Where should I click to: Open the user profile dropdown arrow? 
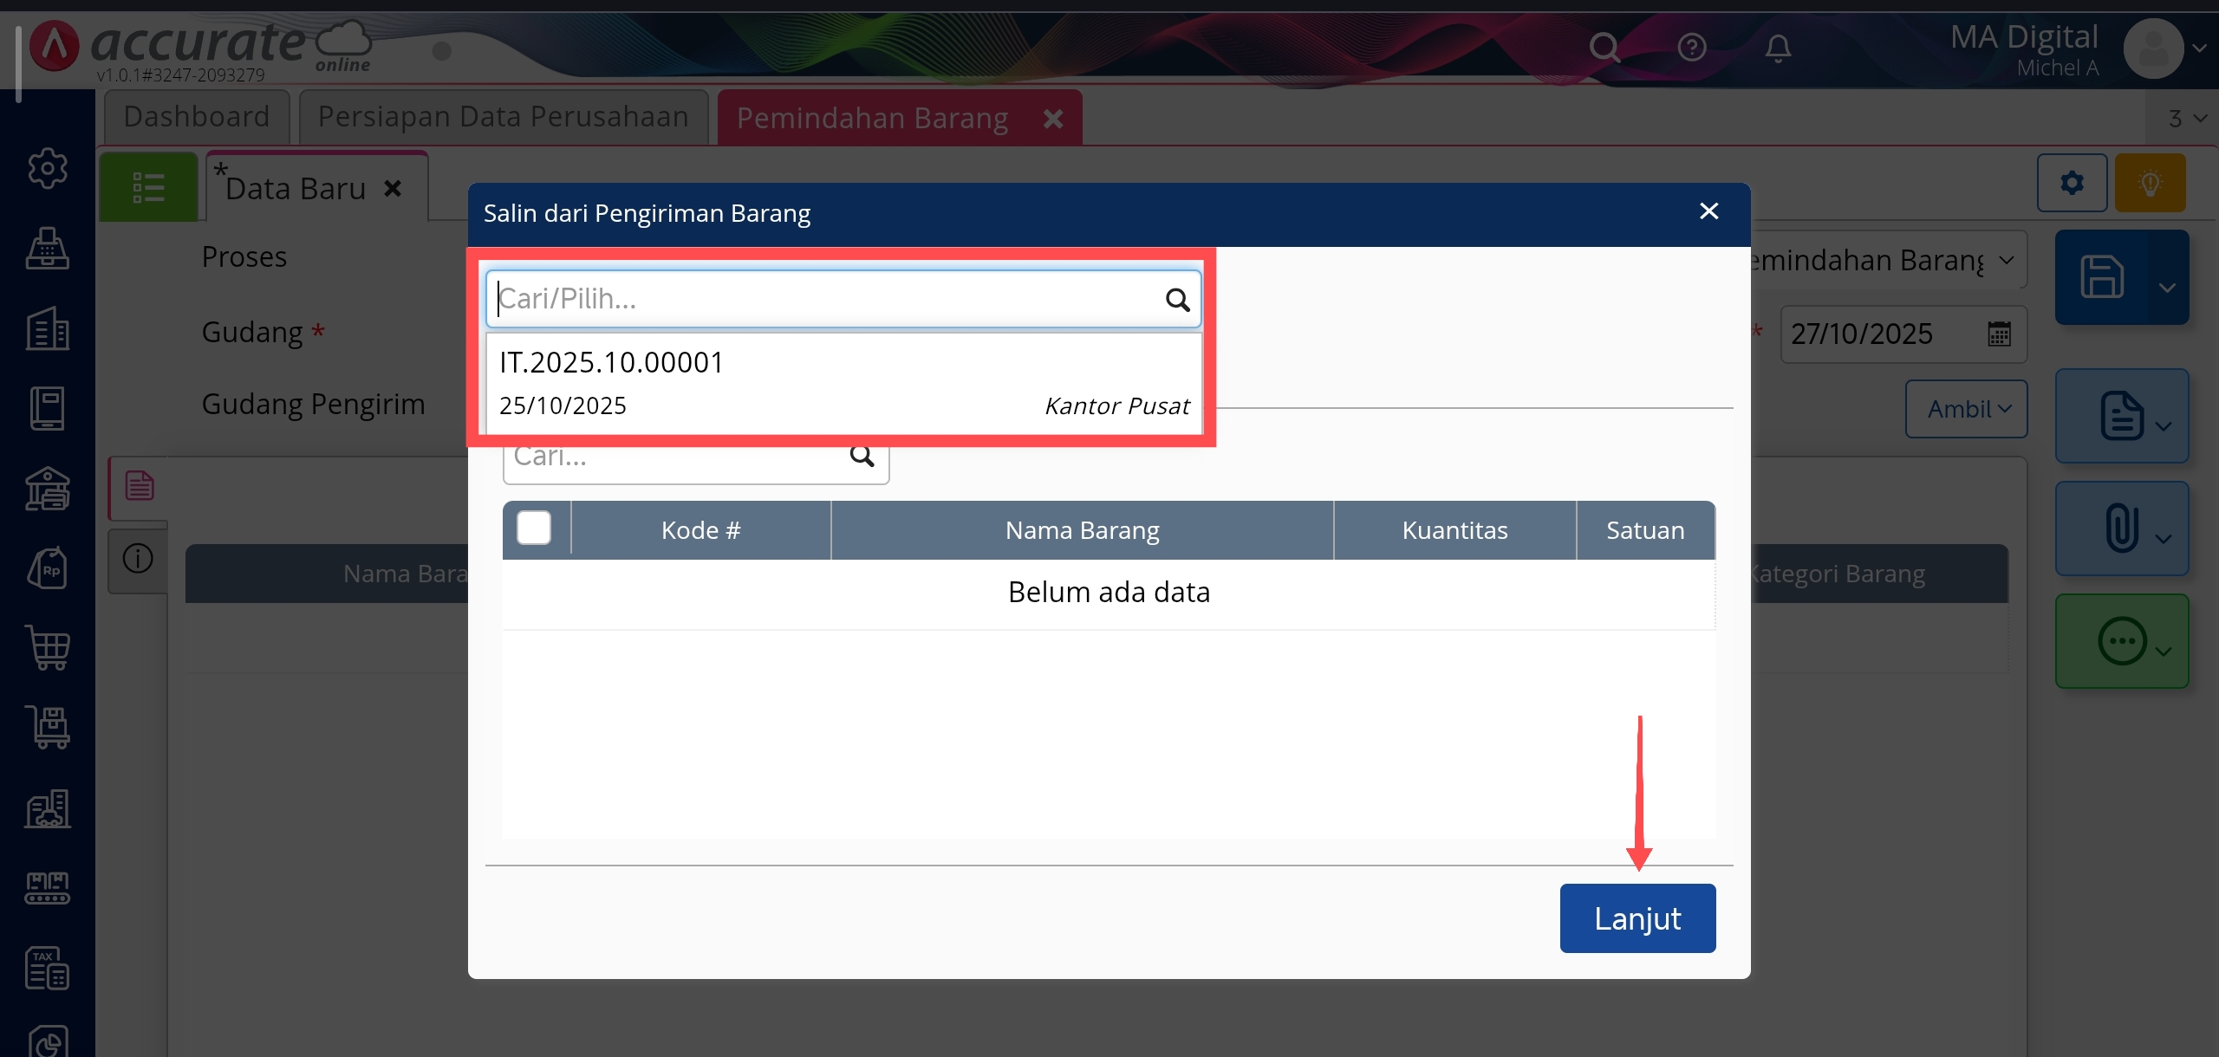coord(2198,49)
